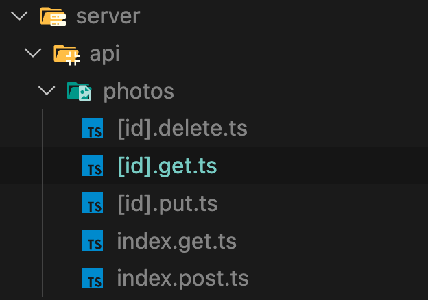
Task: Click the TS icon beside [id].delete.ts
Action: pos(92,129)
